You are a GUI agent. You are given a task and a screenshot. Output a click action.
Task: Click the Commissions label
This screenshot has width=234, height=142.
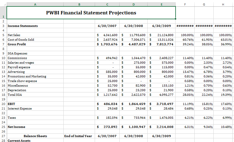click(17, 58)
